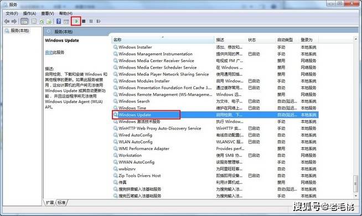Click the Windows Installer service gear icon
This screenshot has width=362, height=216.
point(116,47)
